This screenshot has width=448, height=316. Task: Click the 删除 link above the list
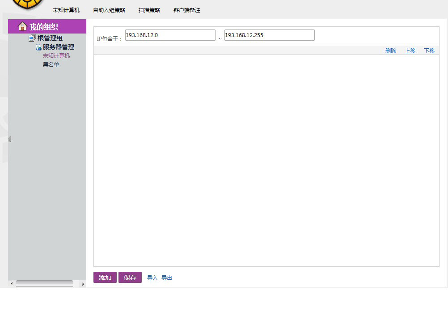(x=391, y=51)
